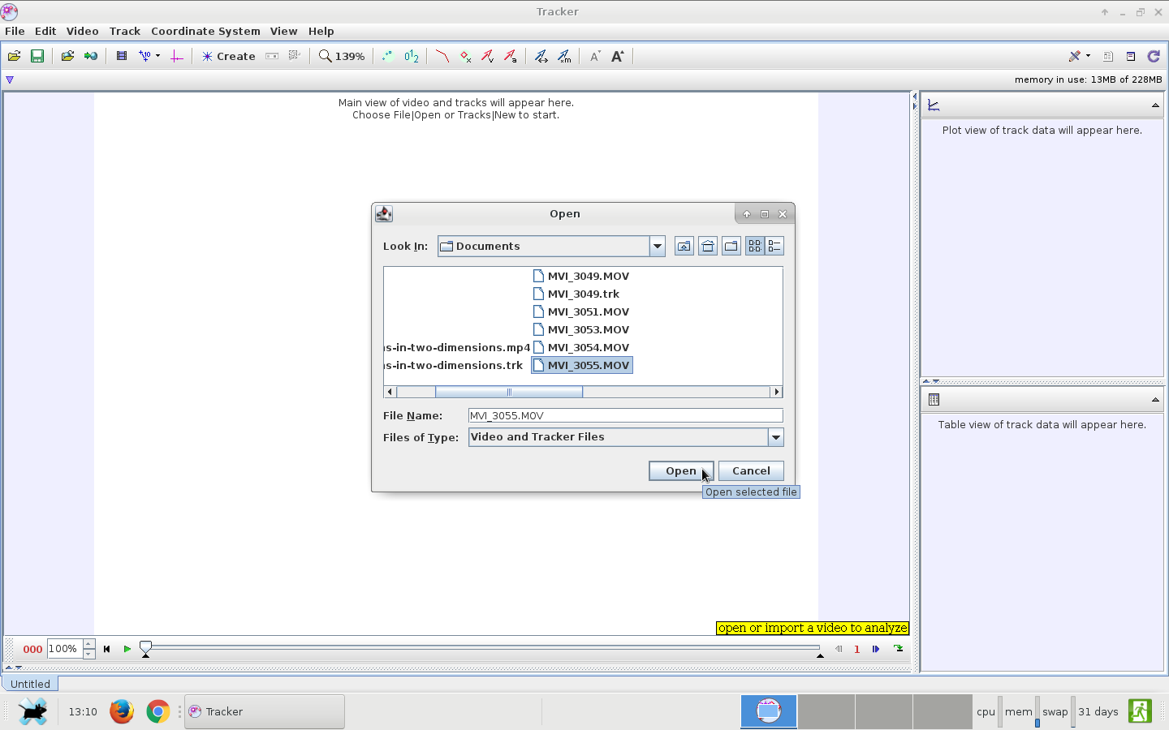Image resolution: width=1169 pixels, height=730 pixels.
Task: Click the video frame slider track
Action: coord(487,648)
